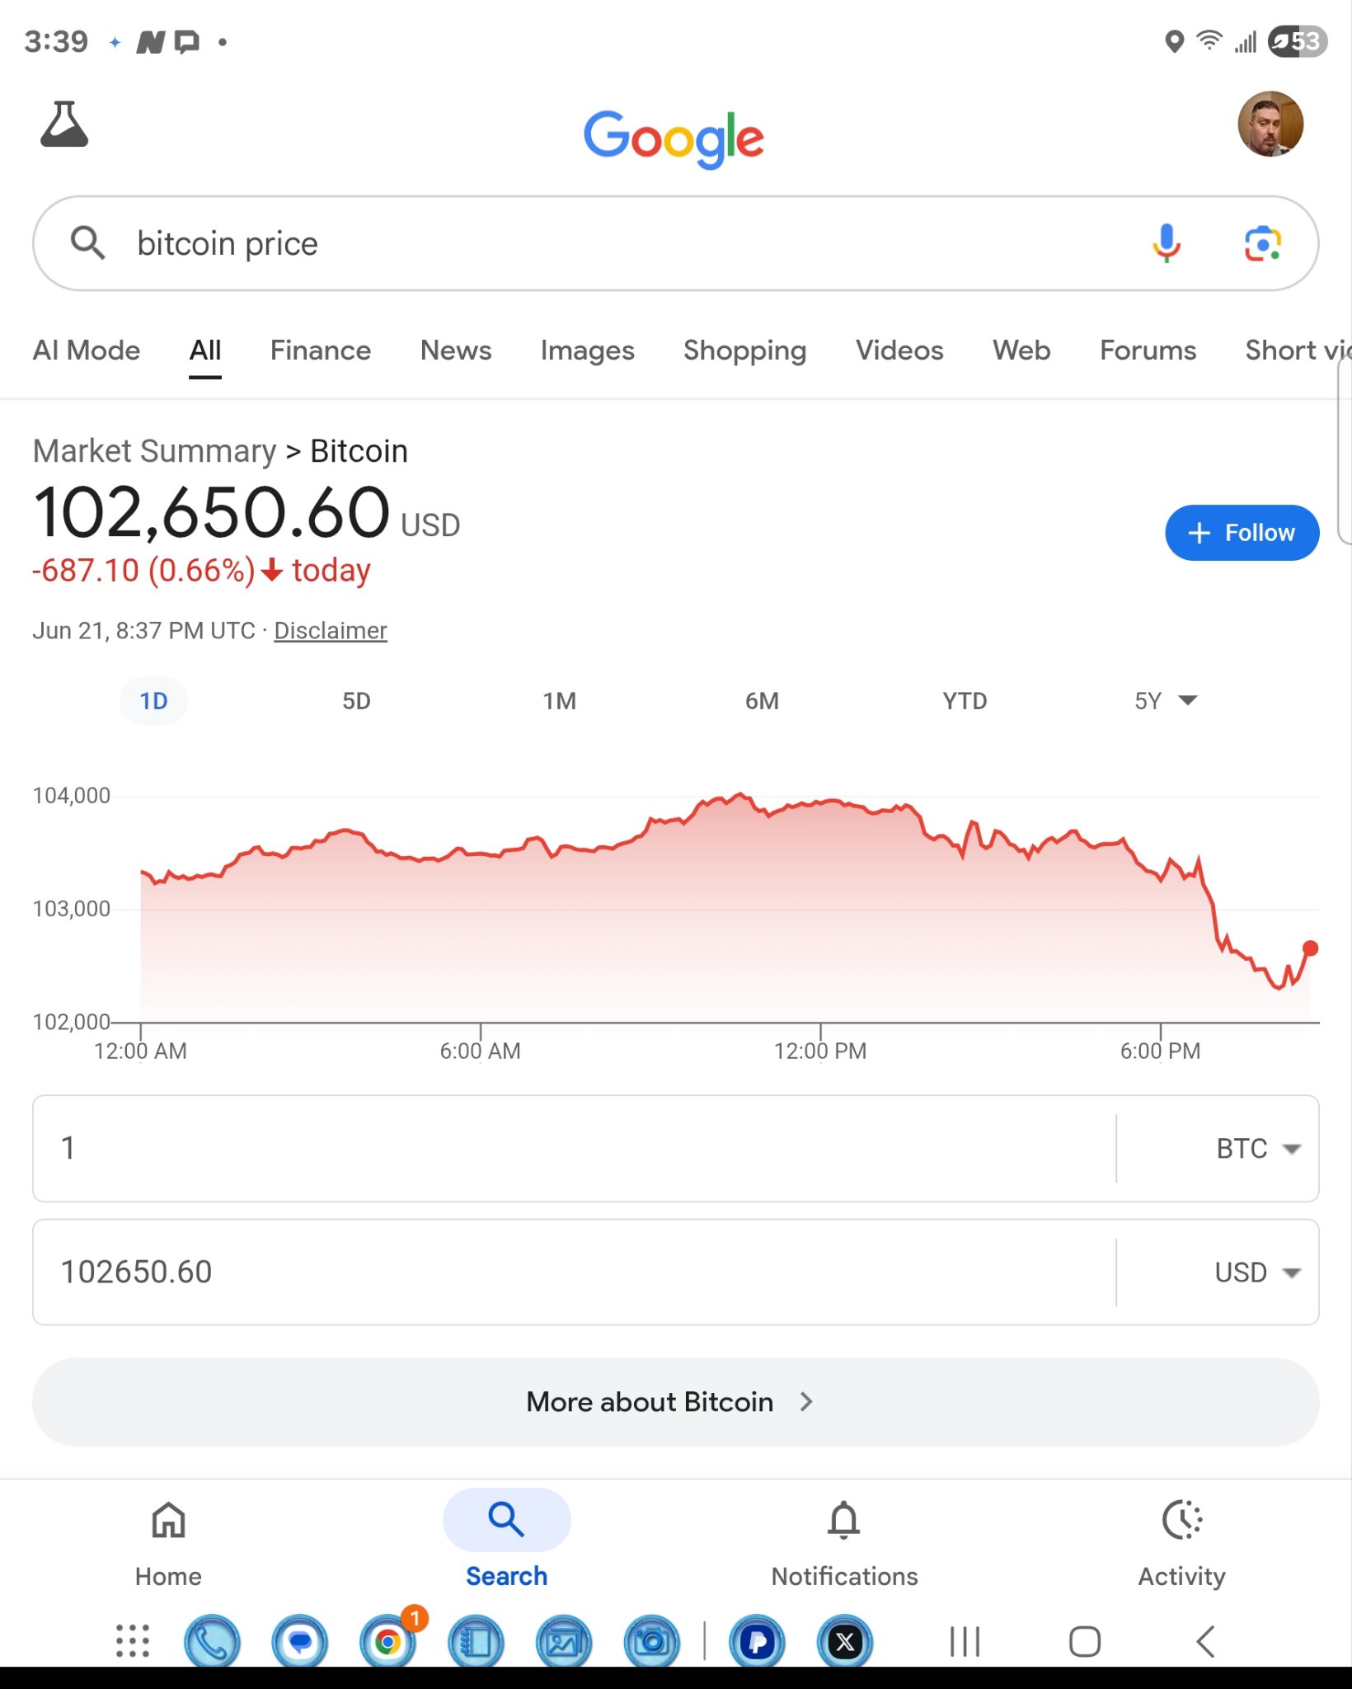The height and width of the screenshot is (1689, 1352).
Task: Open Search Labs flask icon
Action: coord(64,125)
